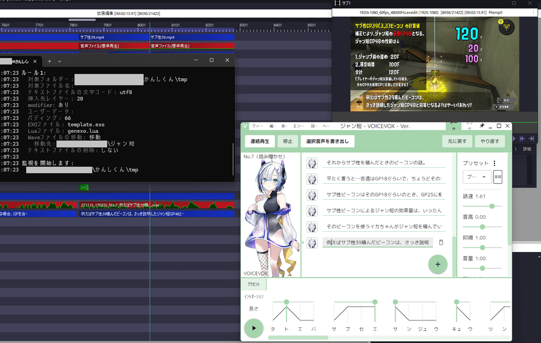
Task: Open character icon for 'サブ性ビーコンはそのGP18' line
Action: (x=312, y=195)
